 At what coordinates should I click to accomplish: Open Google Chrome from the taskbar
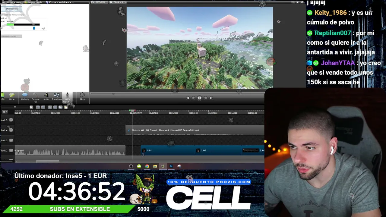(147, 166)
